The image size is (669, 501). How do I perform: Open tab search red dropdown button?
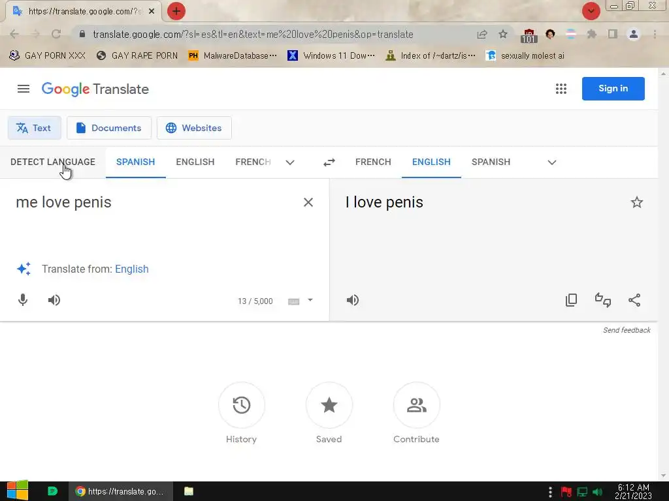click(x=591, y=11)
